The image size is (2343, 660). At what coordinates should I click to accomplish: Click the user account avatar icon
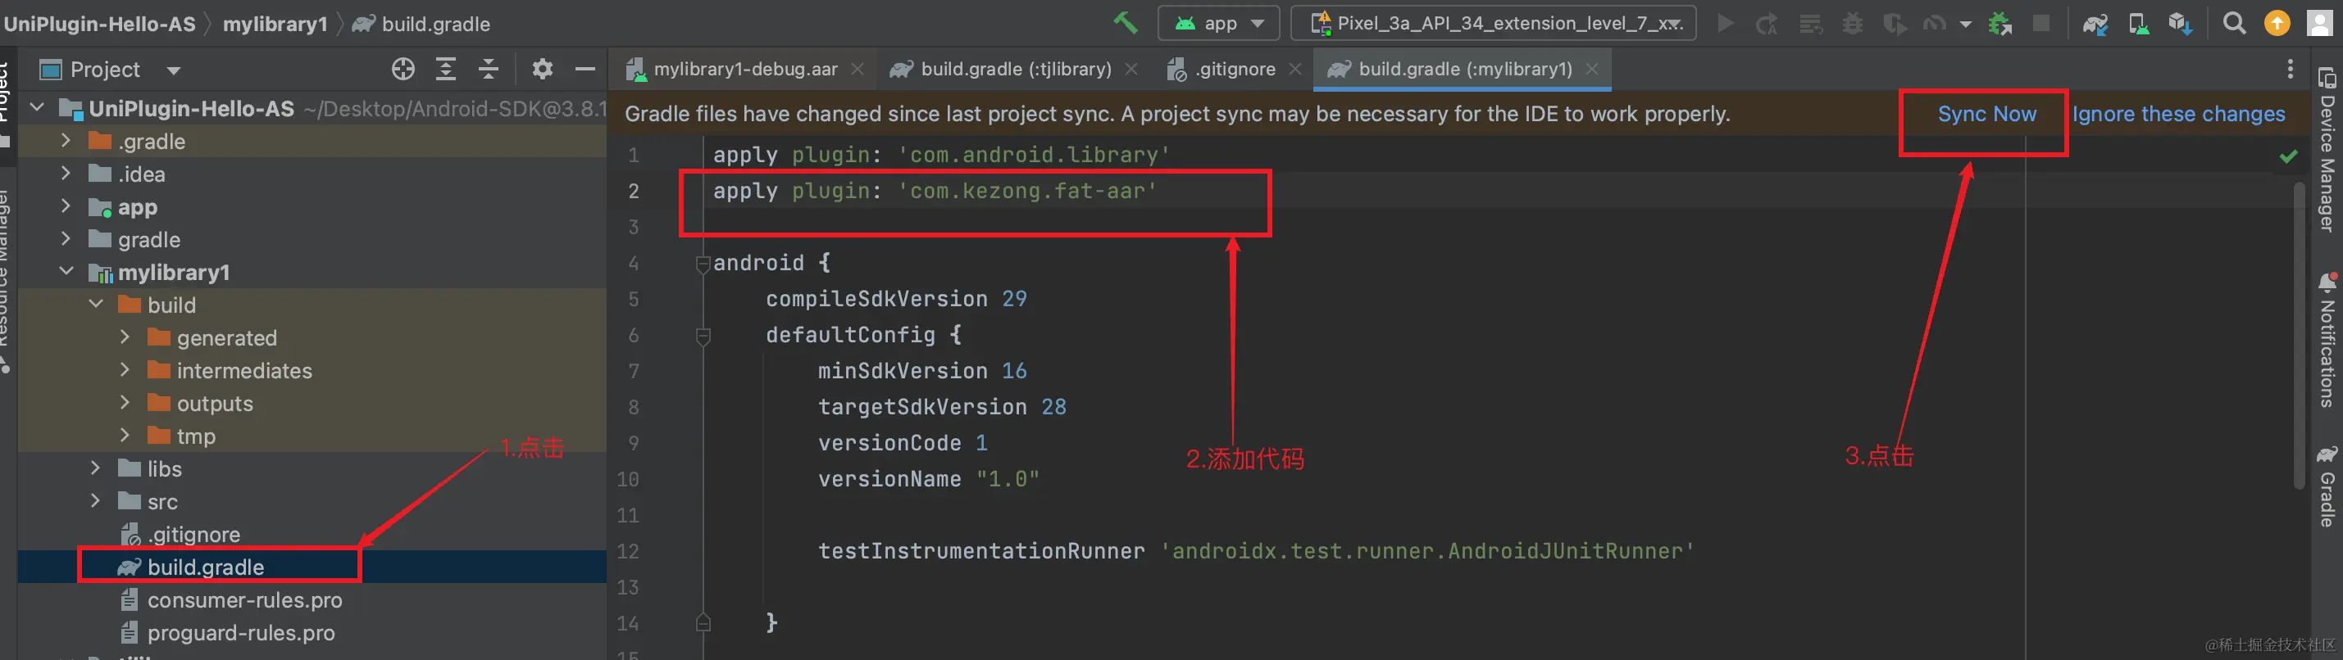2319,24
